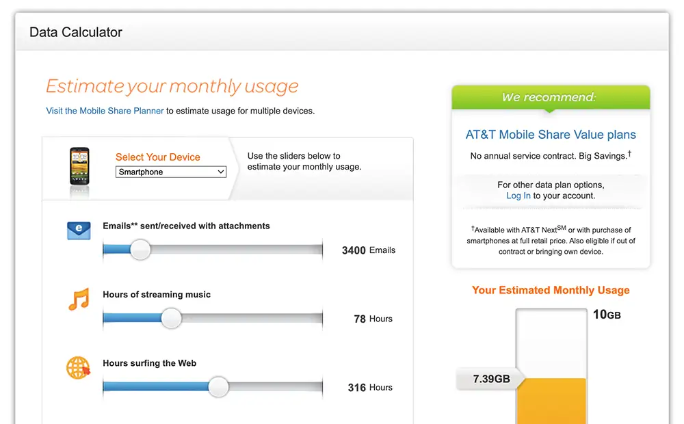Open AT&T Mobile Share Value plans link
Viewport: 684px width, 424px height.
pos(551,134)
